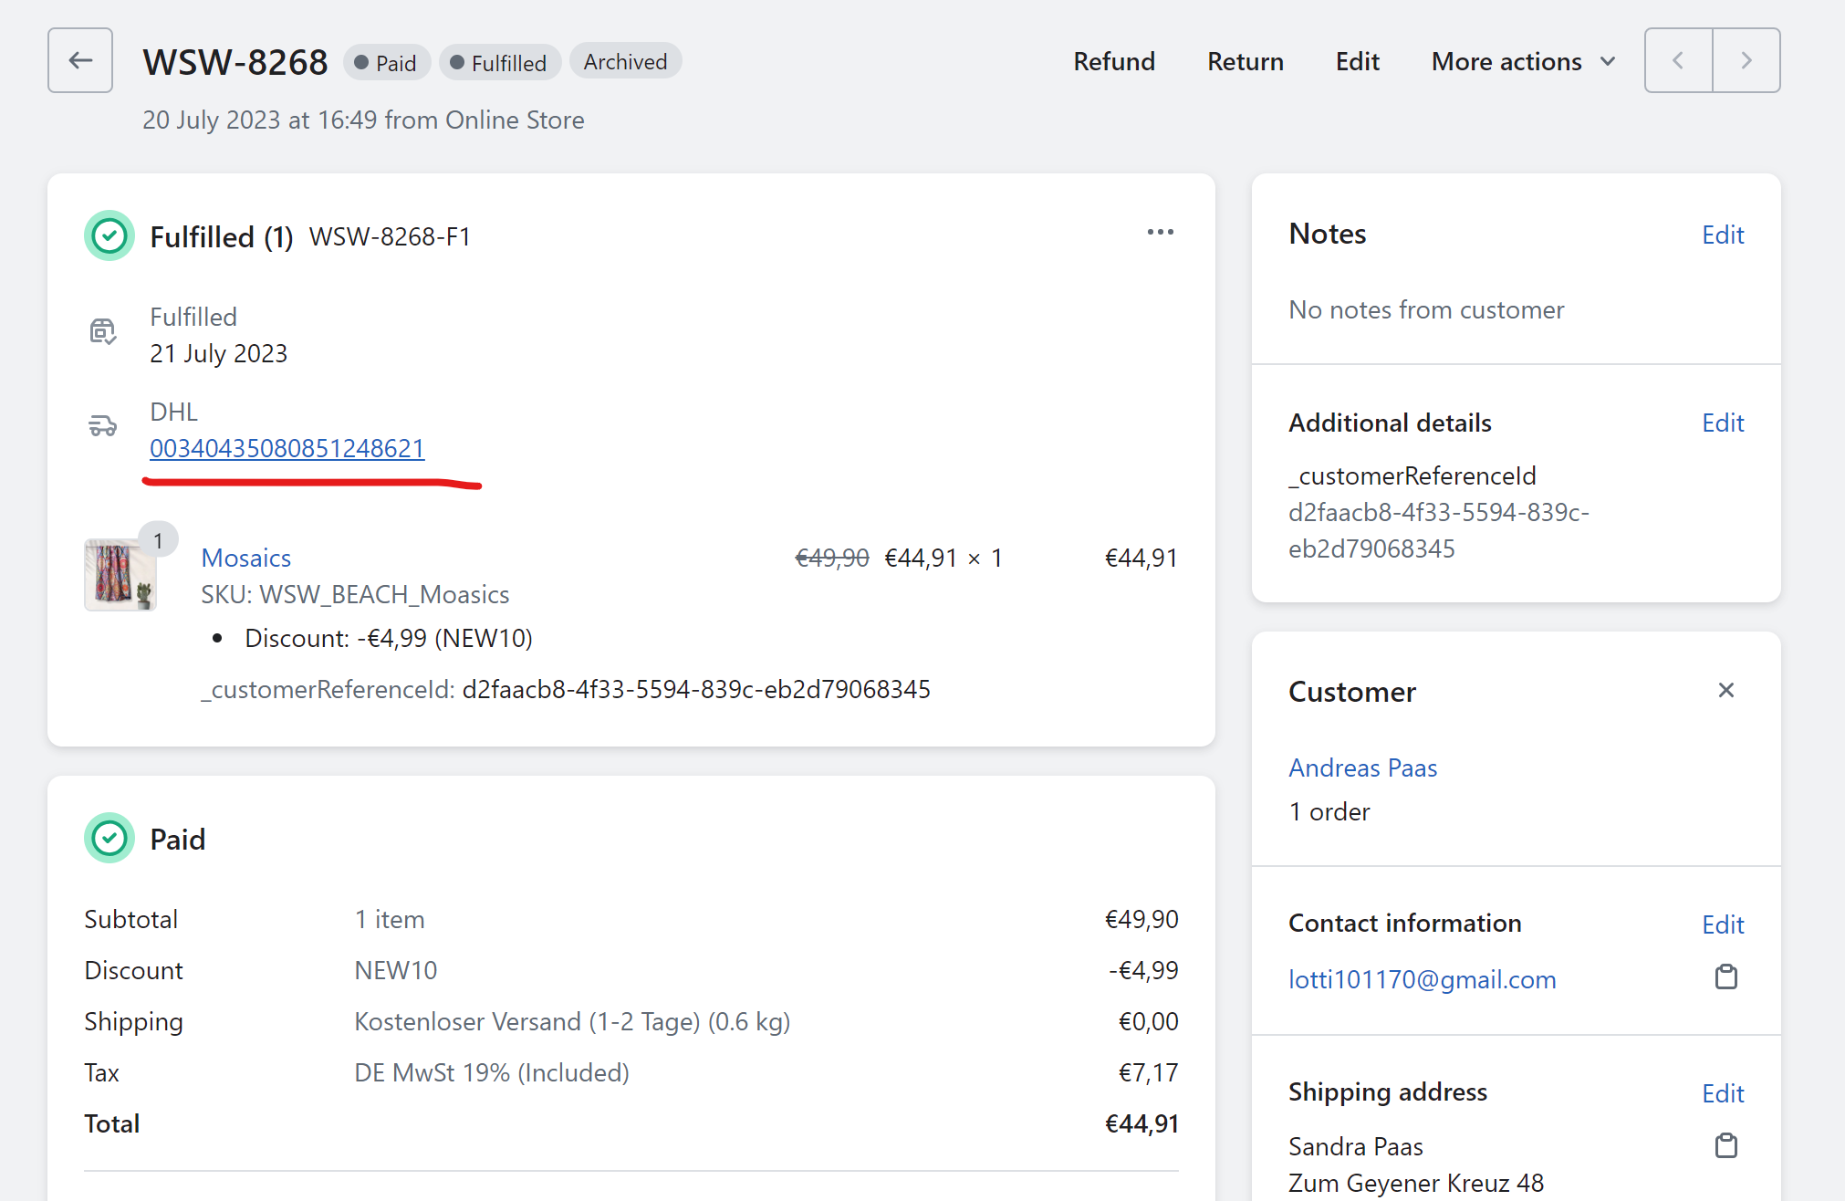Click the back arrow button

pos(80,60)
